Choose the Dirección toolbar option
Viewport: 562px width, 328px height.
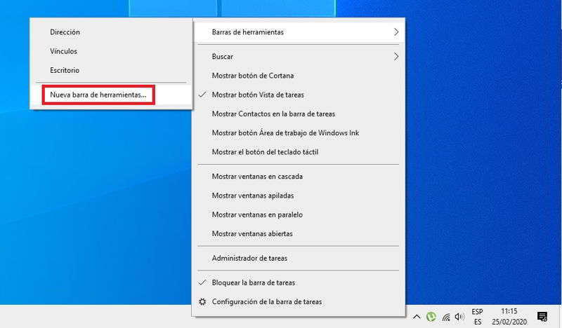(65, 32)
